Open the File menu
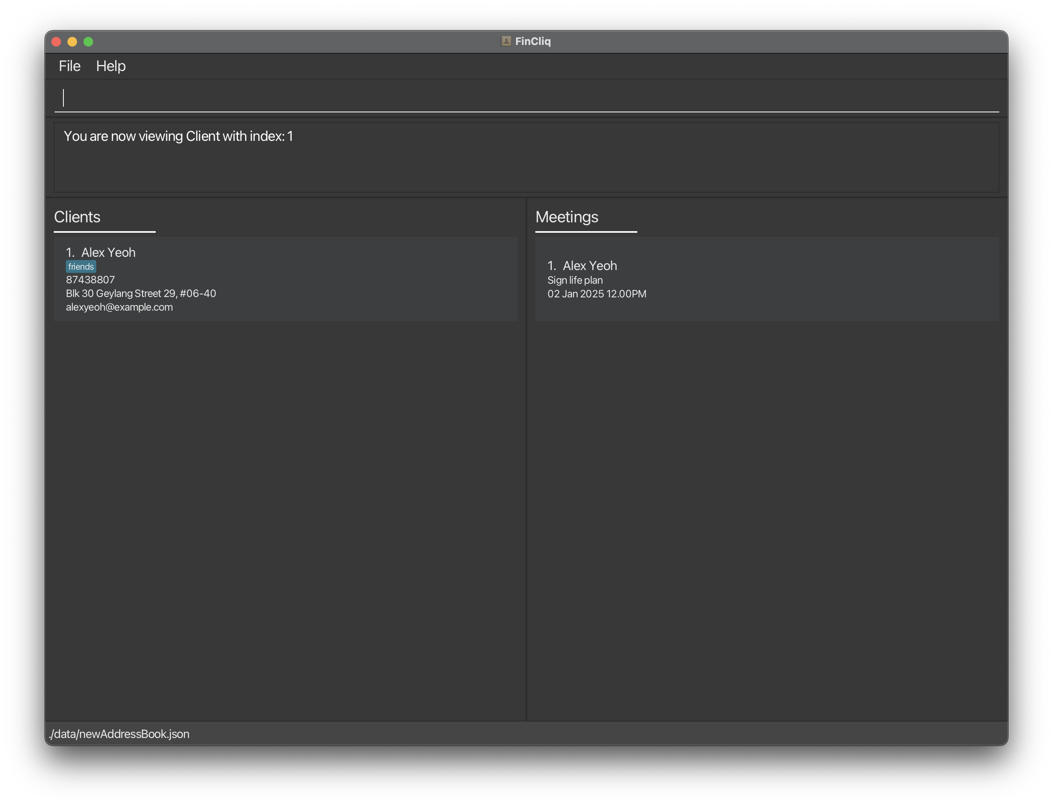This screenshot has height=805, width=1053. (x=69, y=66)
